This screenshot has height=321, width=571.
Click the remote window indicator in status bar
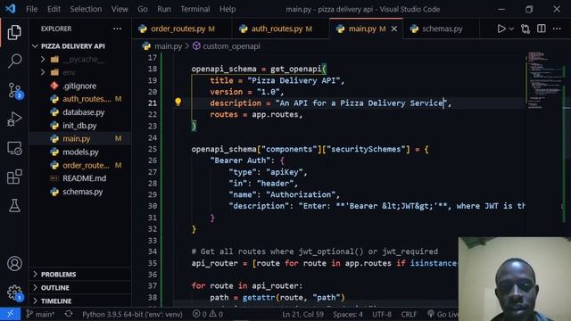click(10, 314)
